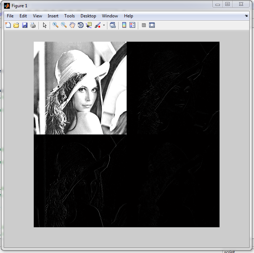Image resolution: width=254 pixels, height=253 pixels.
Task: Save the figure with the floppy disk icon
Action: 25,25
